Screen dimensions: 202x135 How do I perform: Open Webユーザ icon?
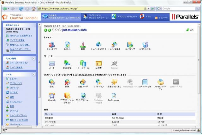[x=83, y=82]
